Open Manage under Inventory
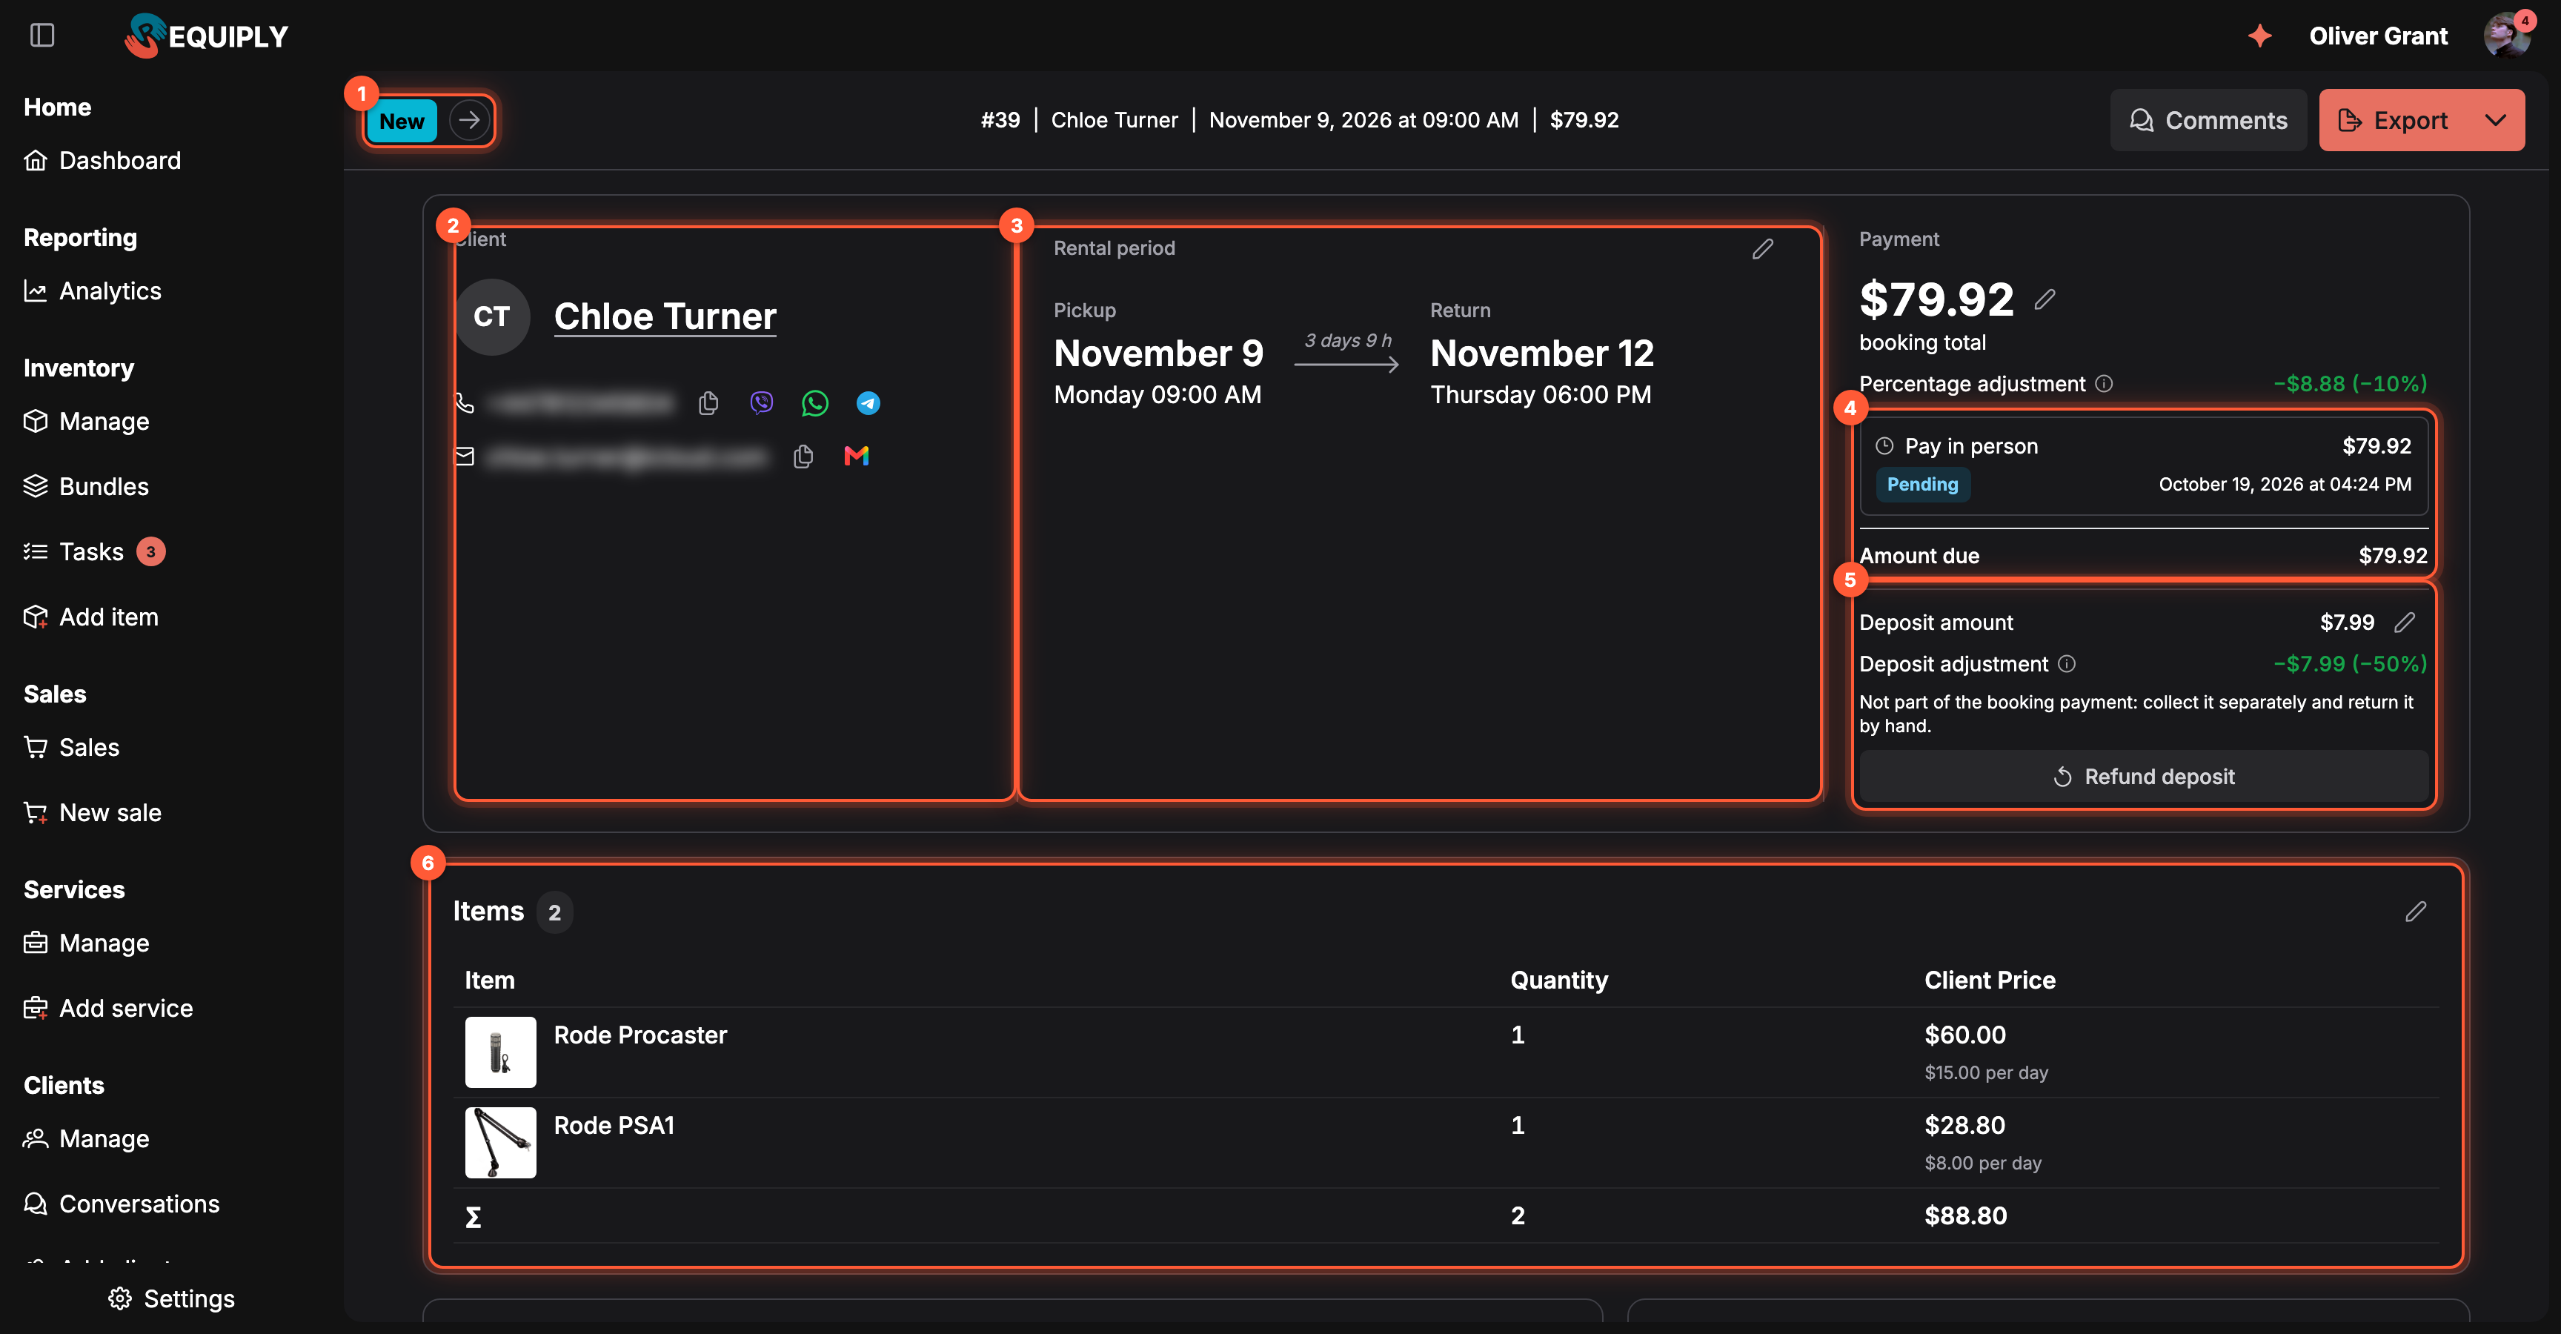Image resolution: width=2561 pixels, height=1334 pixels. tap(87, 422)
